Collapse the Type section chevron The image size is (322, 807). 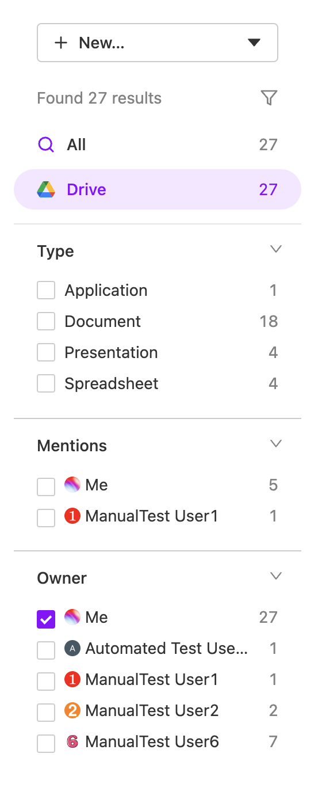coord(276,249)
